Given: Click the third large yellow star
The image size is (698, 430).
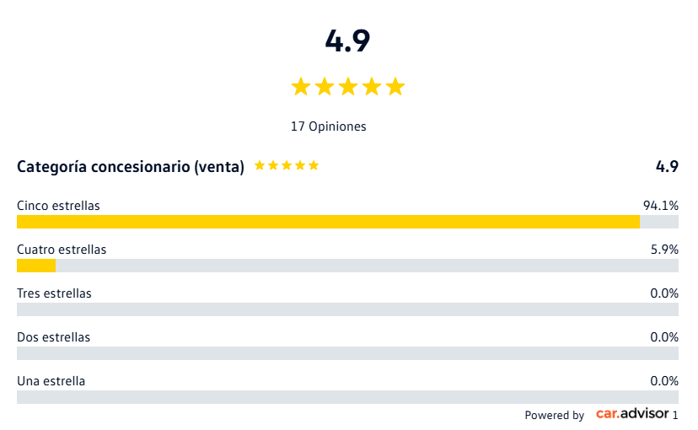Looking at the screenshot, I should coord(348,86).
